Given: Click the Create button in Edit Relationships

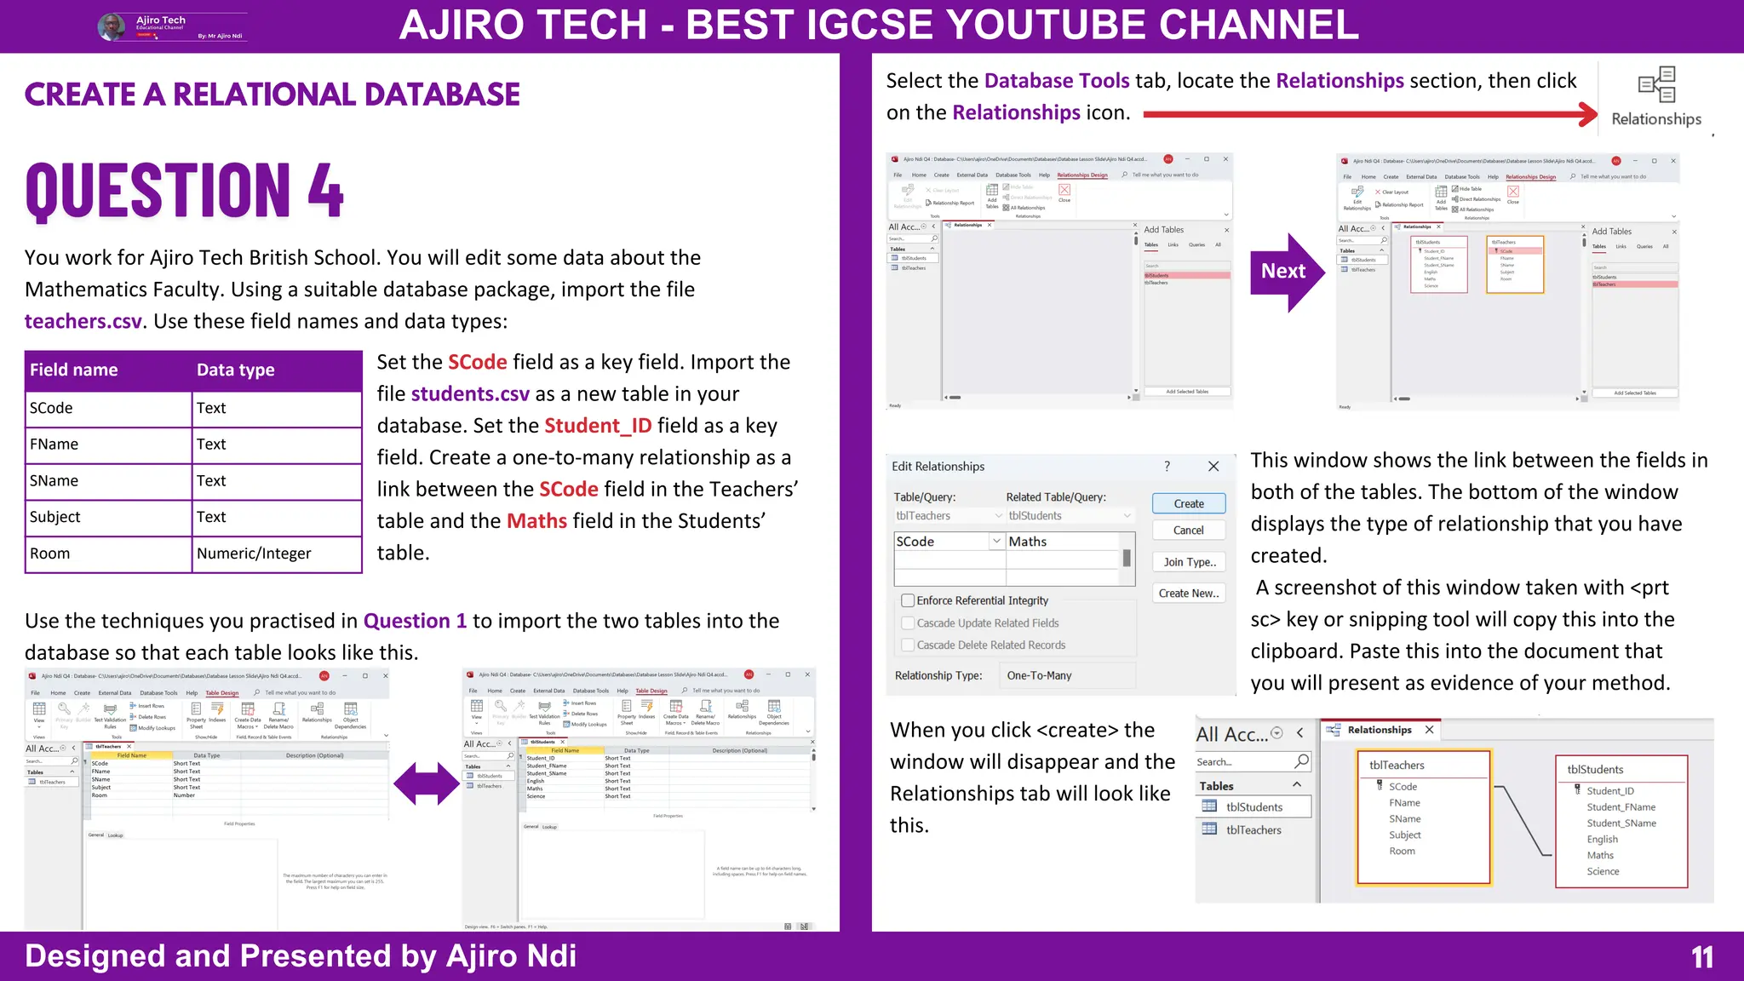Looking at the screenshot, I should (1188, 503).
